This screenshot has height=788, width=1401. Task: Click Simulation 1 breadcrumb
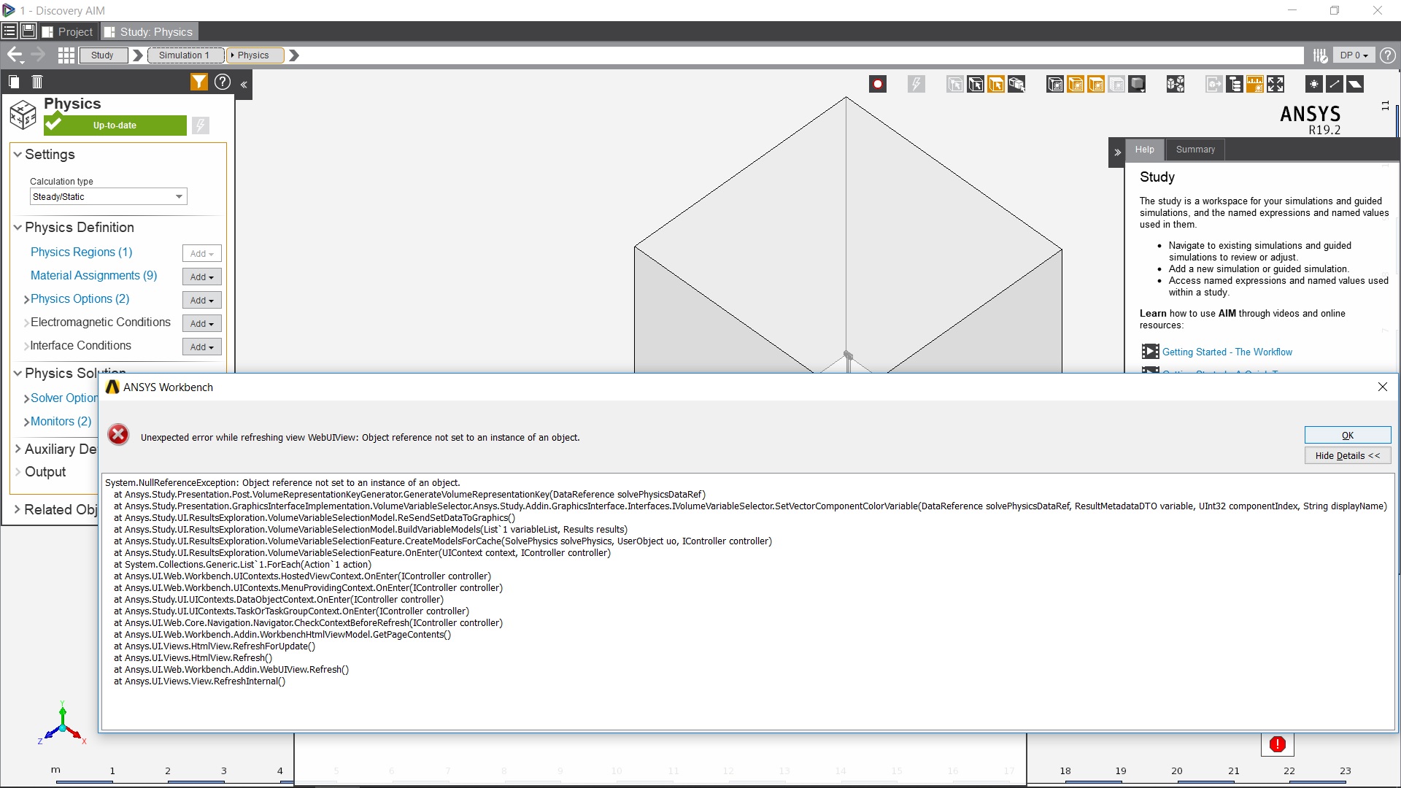tap(185, 55)
